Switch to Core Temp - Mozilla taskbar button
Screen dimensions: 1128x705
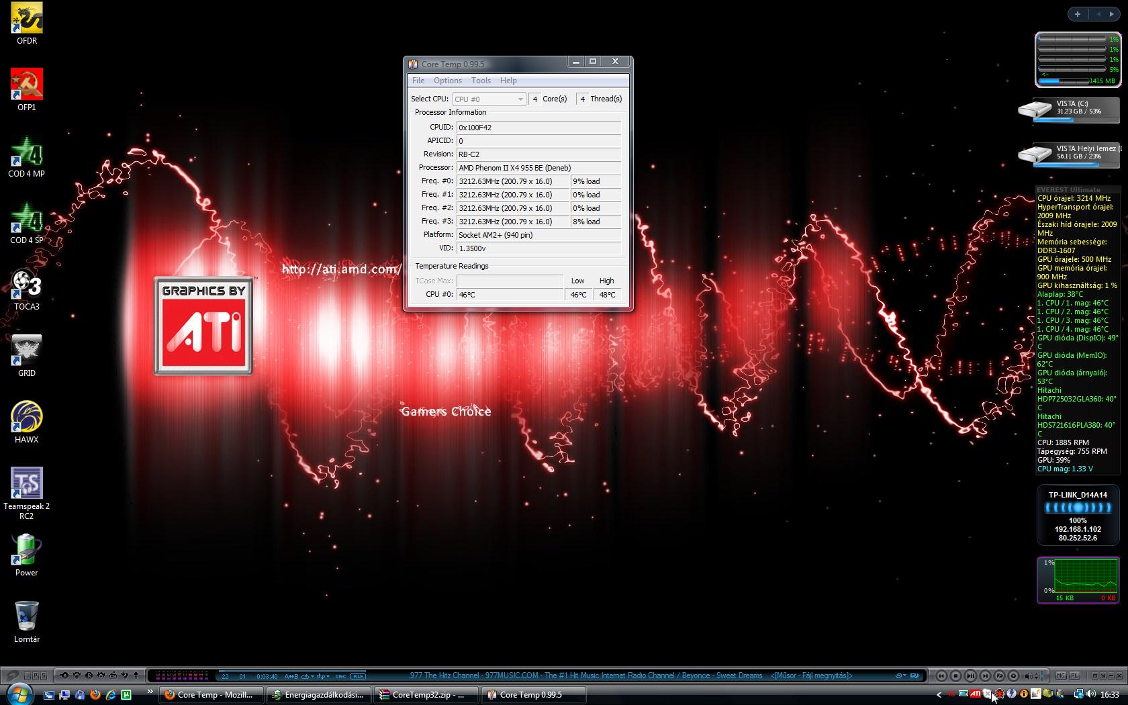(211, 695)
